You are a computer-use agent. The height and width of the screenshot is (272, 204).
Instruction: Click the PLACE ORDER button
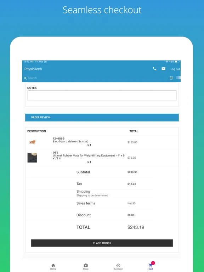(x=102, y=243)
